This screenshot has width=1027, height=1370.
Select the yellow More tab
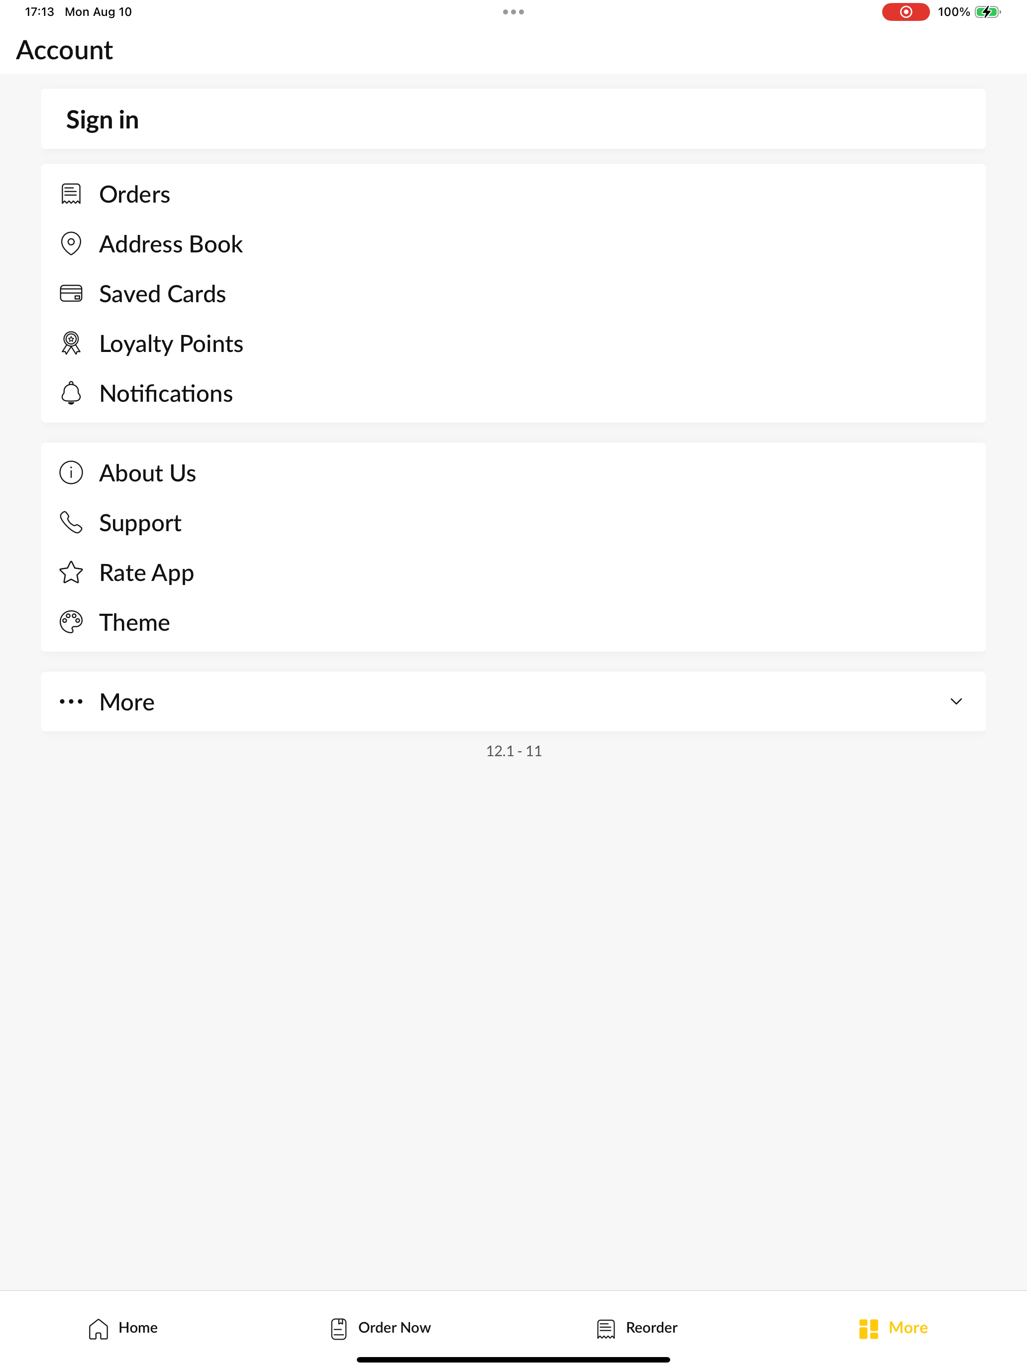(893, 1328)
